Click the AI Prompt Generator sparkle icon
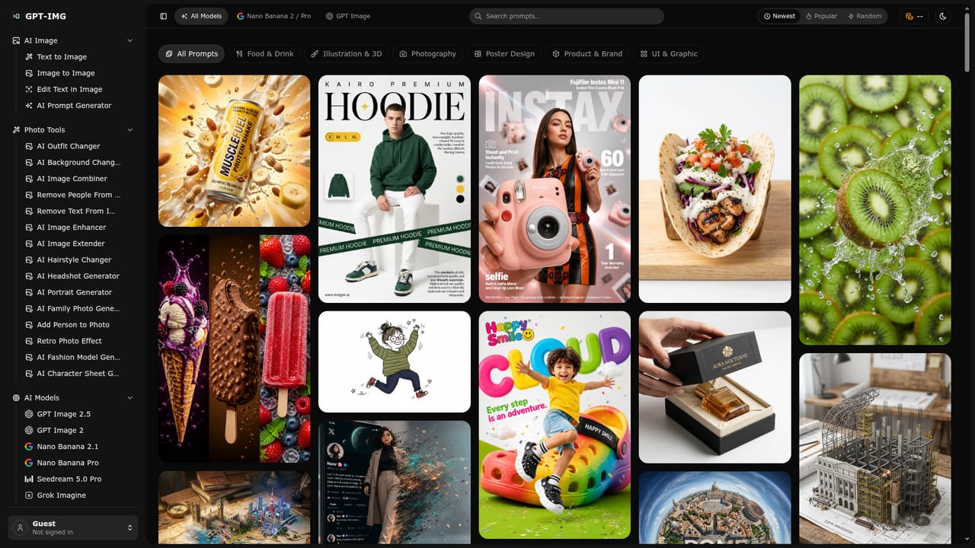This screenshot has width=975, height=548. pyautogui.click(x=29, y=105)
